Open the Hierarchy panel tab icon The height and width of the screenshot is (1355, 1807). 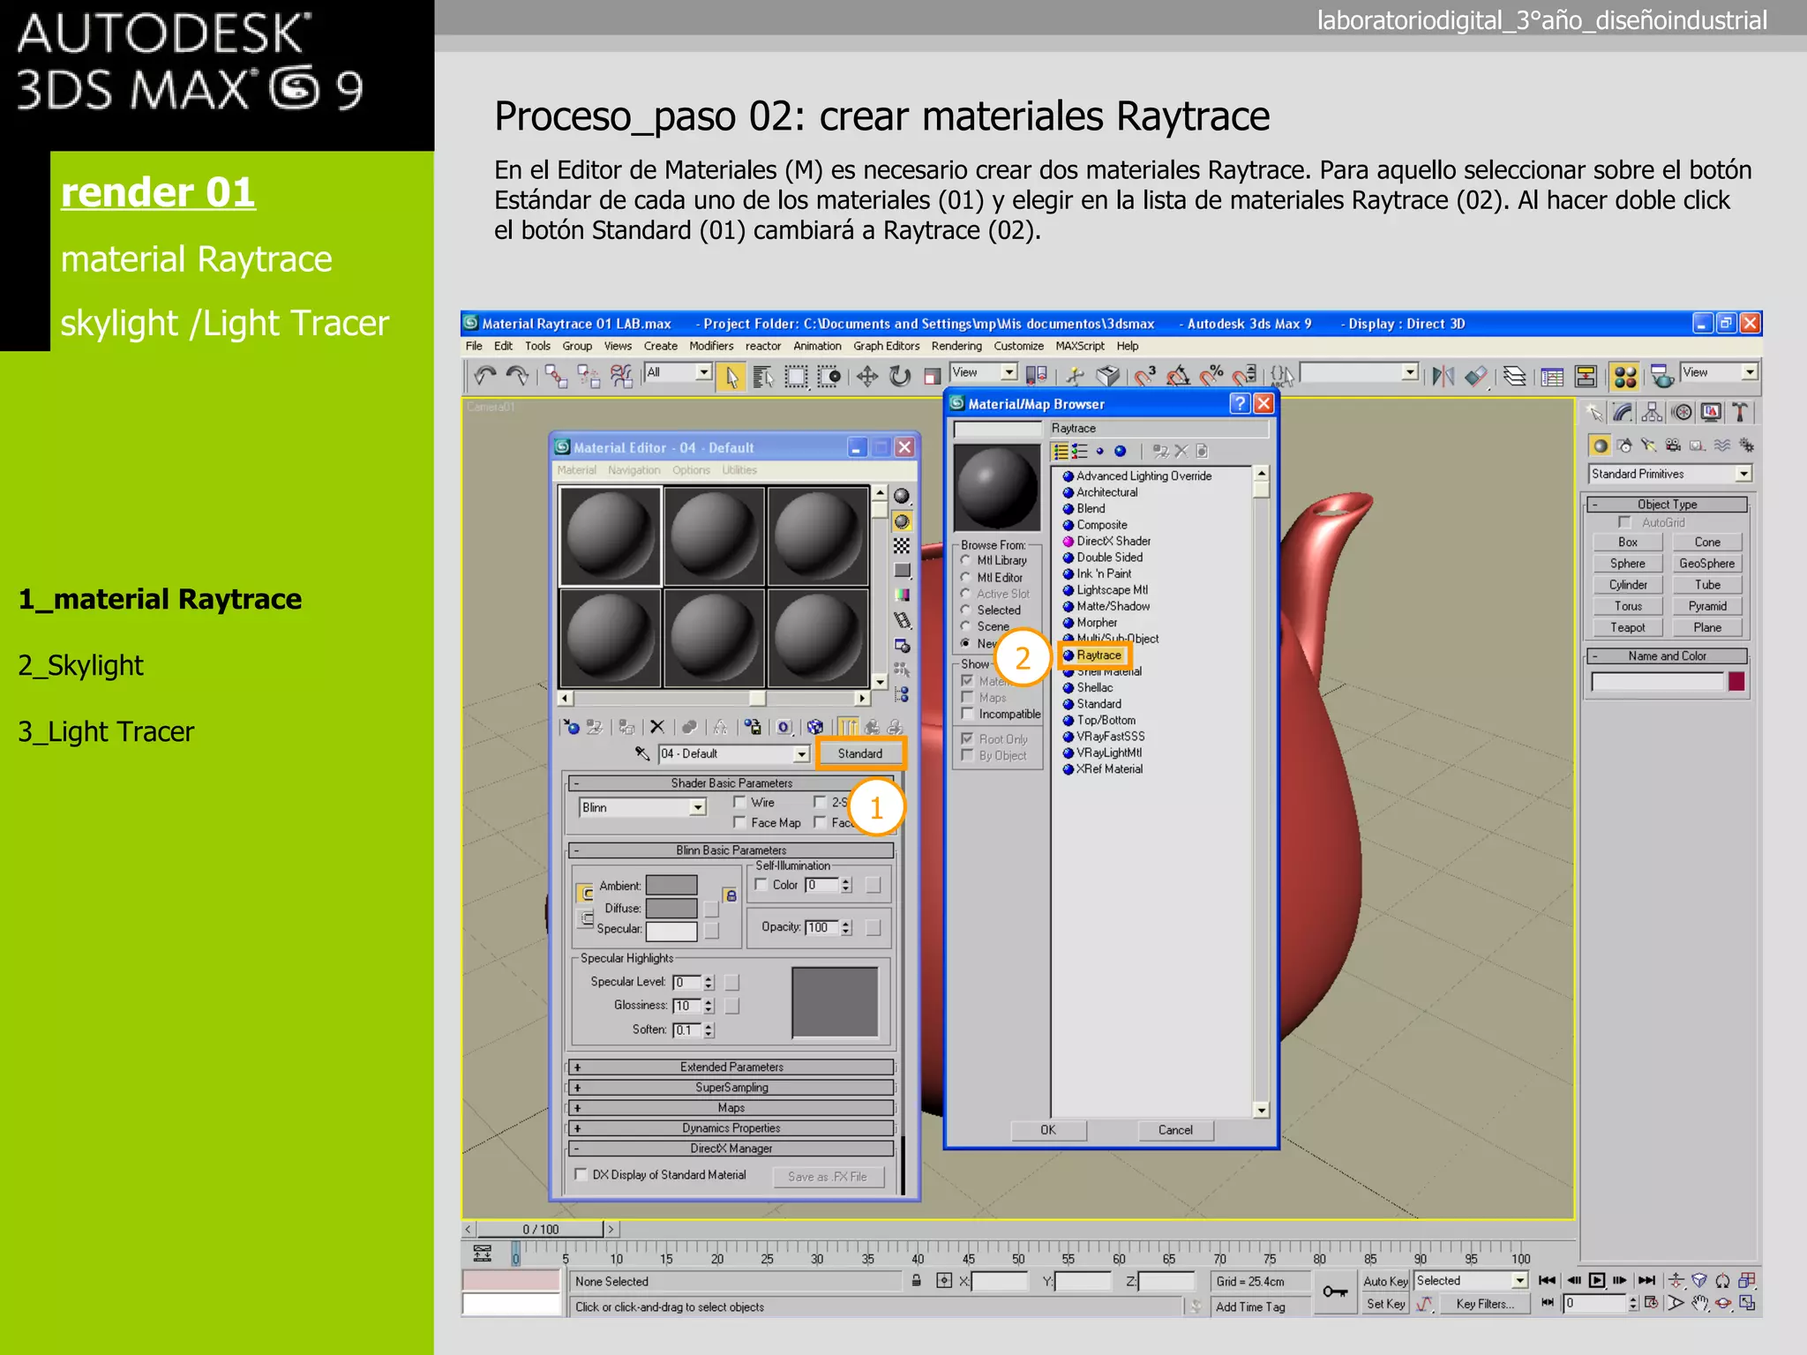click(x=1652, y=412)
